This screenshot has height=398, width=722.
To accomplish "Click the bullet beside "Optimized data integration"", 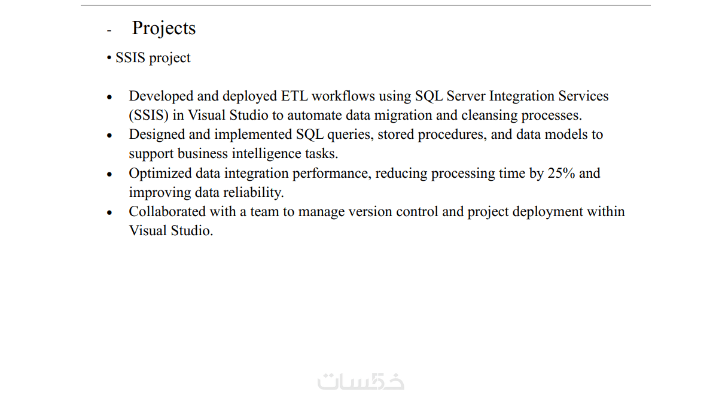I will [x=109, y=174].
